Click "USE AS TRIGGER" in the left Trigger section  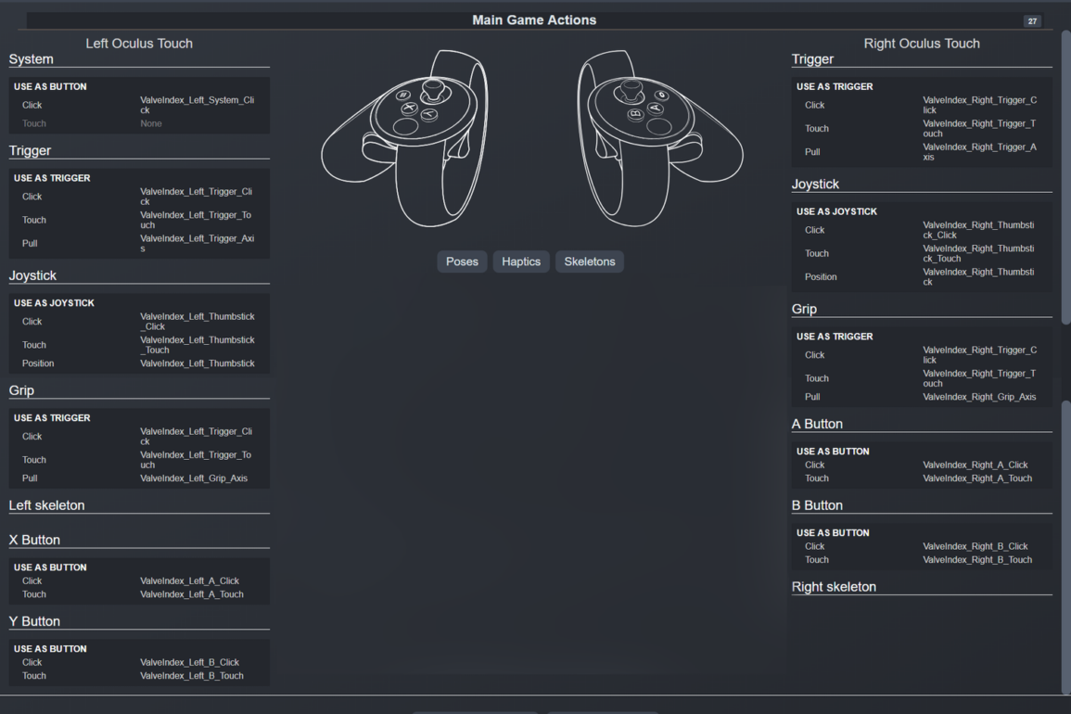coord(52,178)
